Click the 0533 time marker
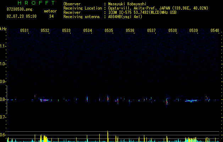 click(66, 30)
